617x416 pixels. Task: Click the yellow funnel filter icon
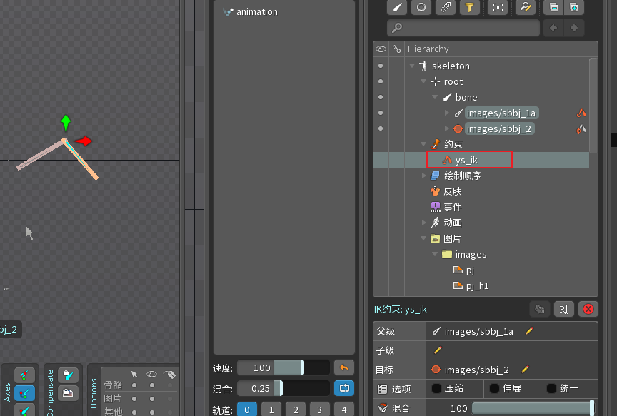coord(469,7)
